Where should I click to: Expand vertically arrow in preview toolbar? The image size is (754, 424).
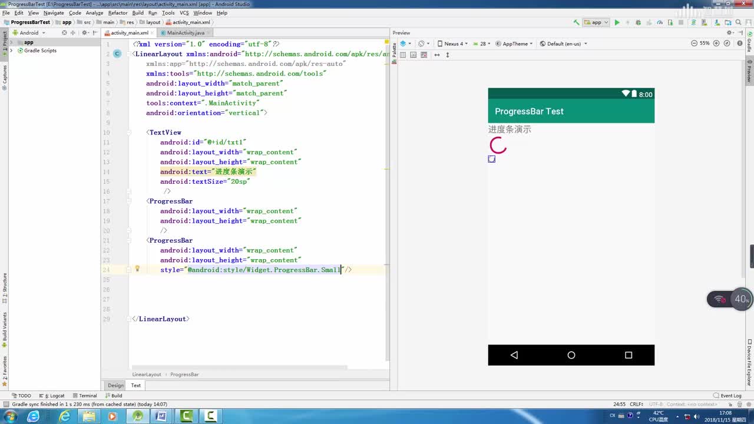coord(448,55)
